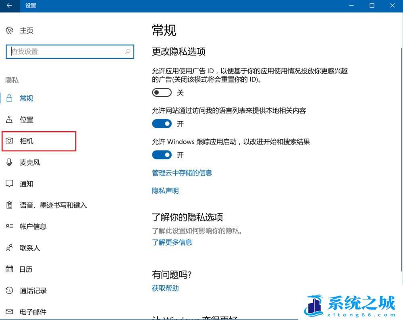Toggle the advertising ID switch
The image size is (403, 320).
click(162, 93)
